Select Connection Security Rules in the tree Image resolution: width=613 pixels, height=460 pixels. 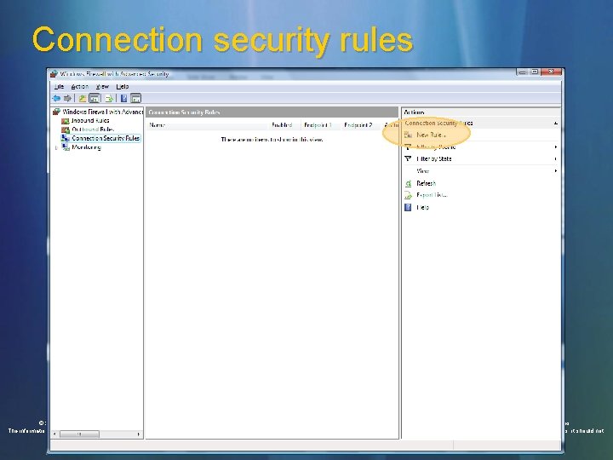pos(106,138)
